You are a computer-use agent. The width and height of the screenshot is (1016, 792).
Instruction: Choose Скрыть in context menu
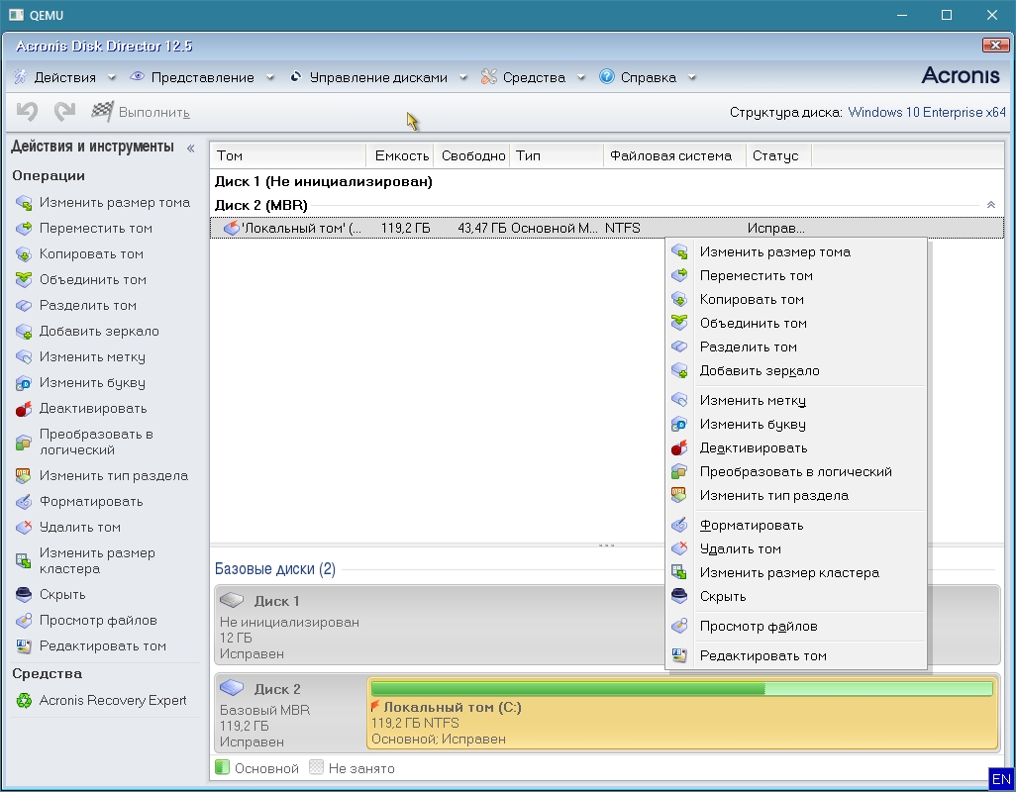[796, 596]
